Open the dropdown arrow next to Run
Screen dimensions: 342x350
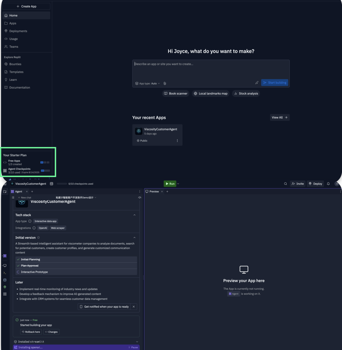click(x=178, y=184)
